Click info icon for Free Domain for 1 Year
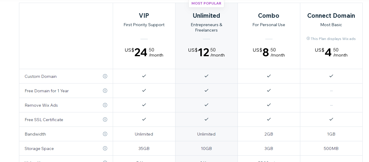This screenshot has height=162, width=369. pyautogui.click(x=105, y=91)
